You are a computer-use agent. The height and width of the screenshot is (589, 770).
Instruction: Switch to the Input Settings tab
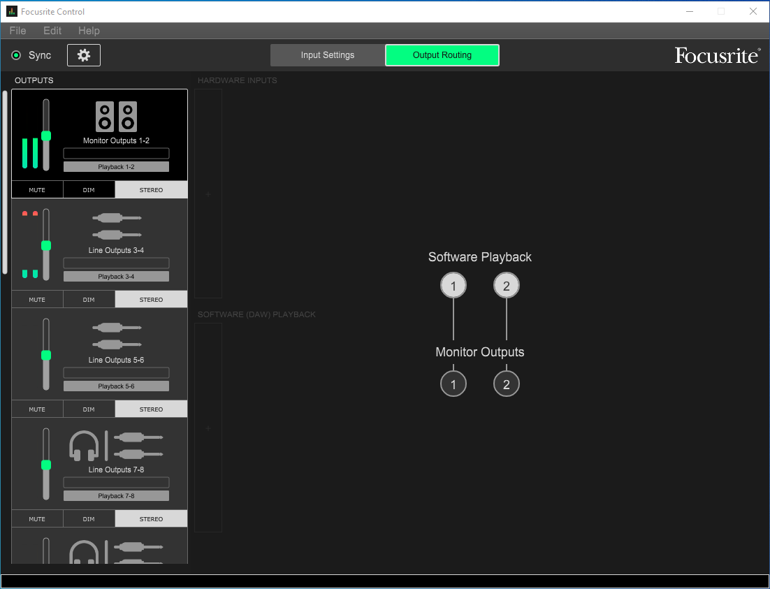[328, 55]
